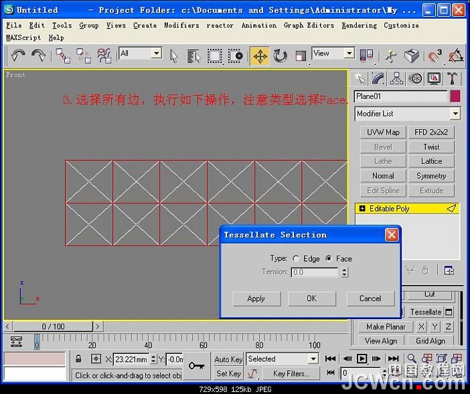Activate Select and Scale tool

click(x=301, y=56)
